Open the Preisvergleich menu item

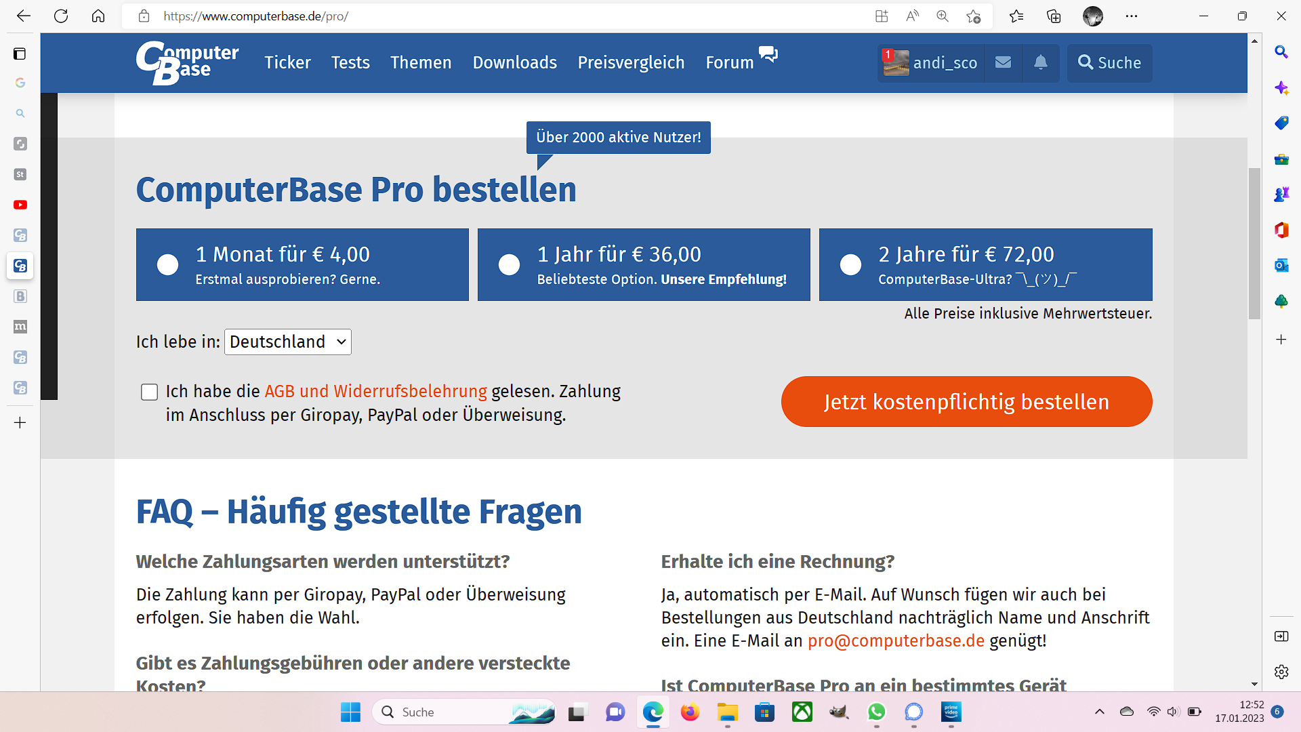[x=630, y=62]
